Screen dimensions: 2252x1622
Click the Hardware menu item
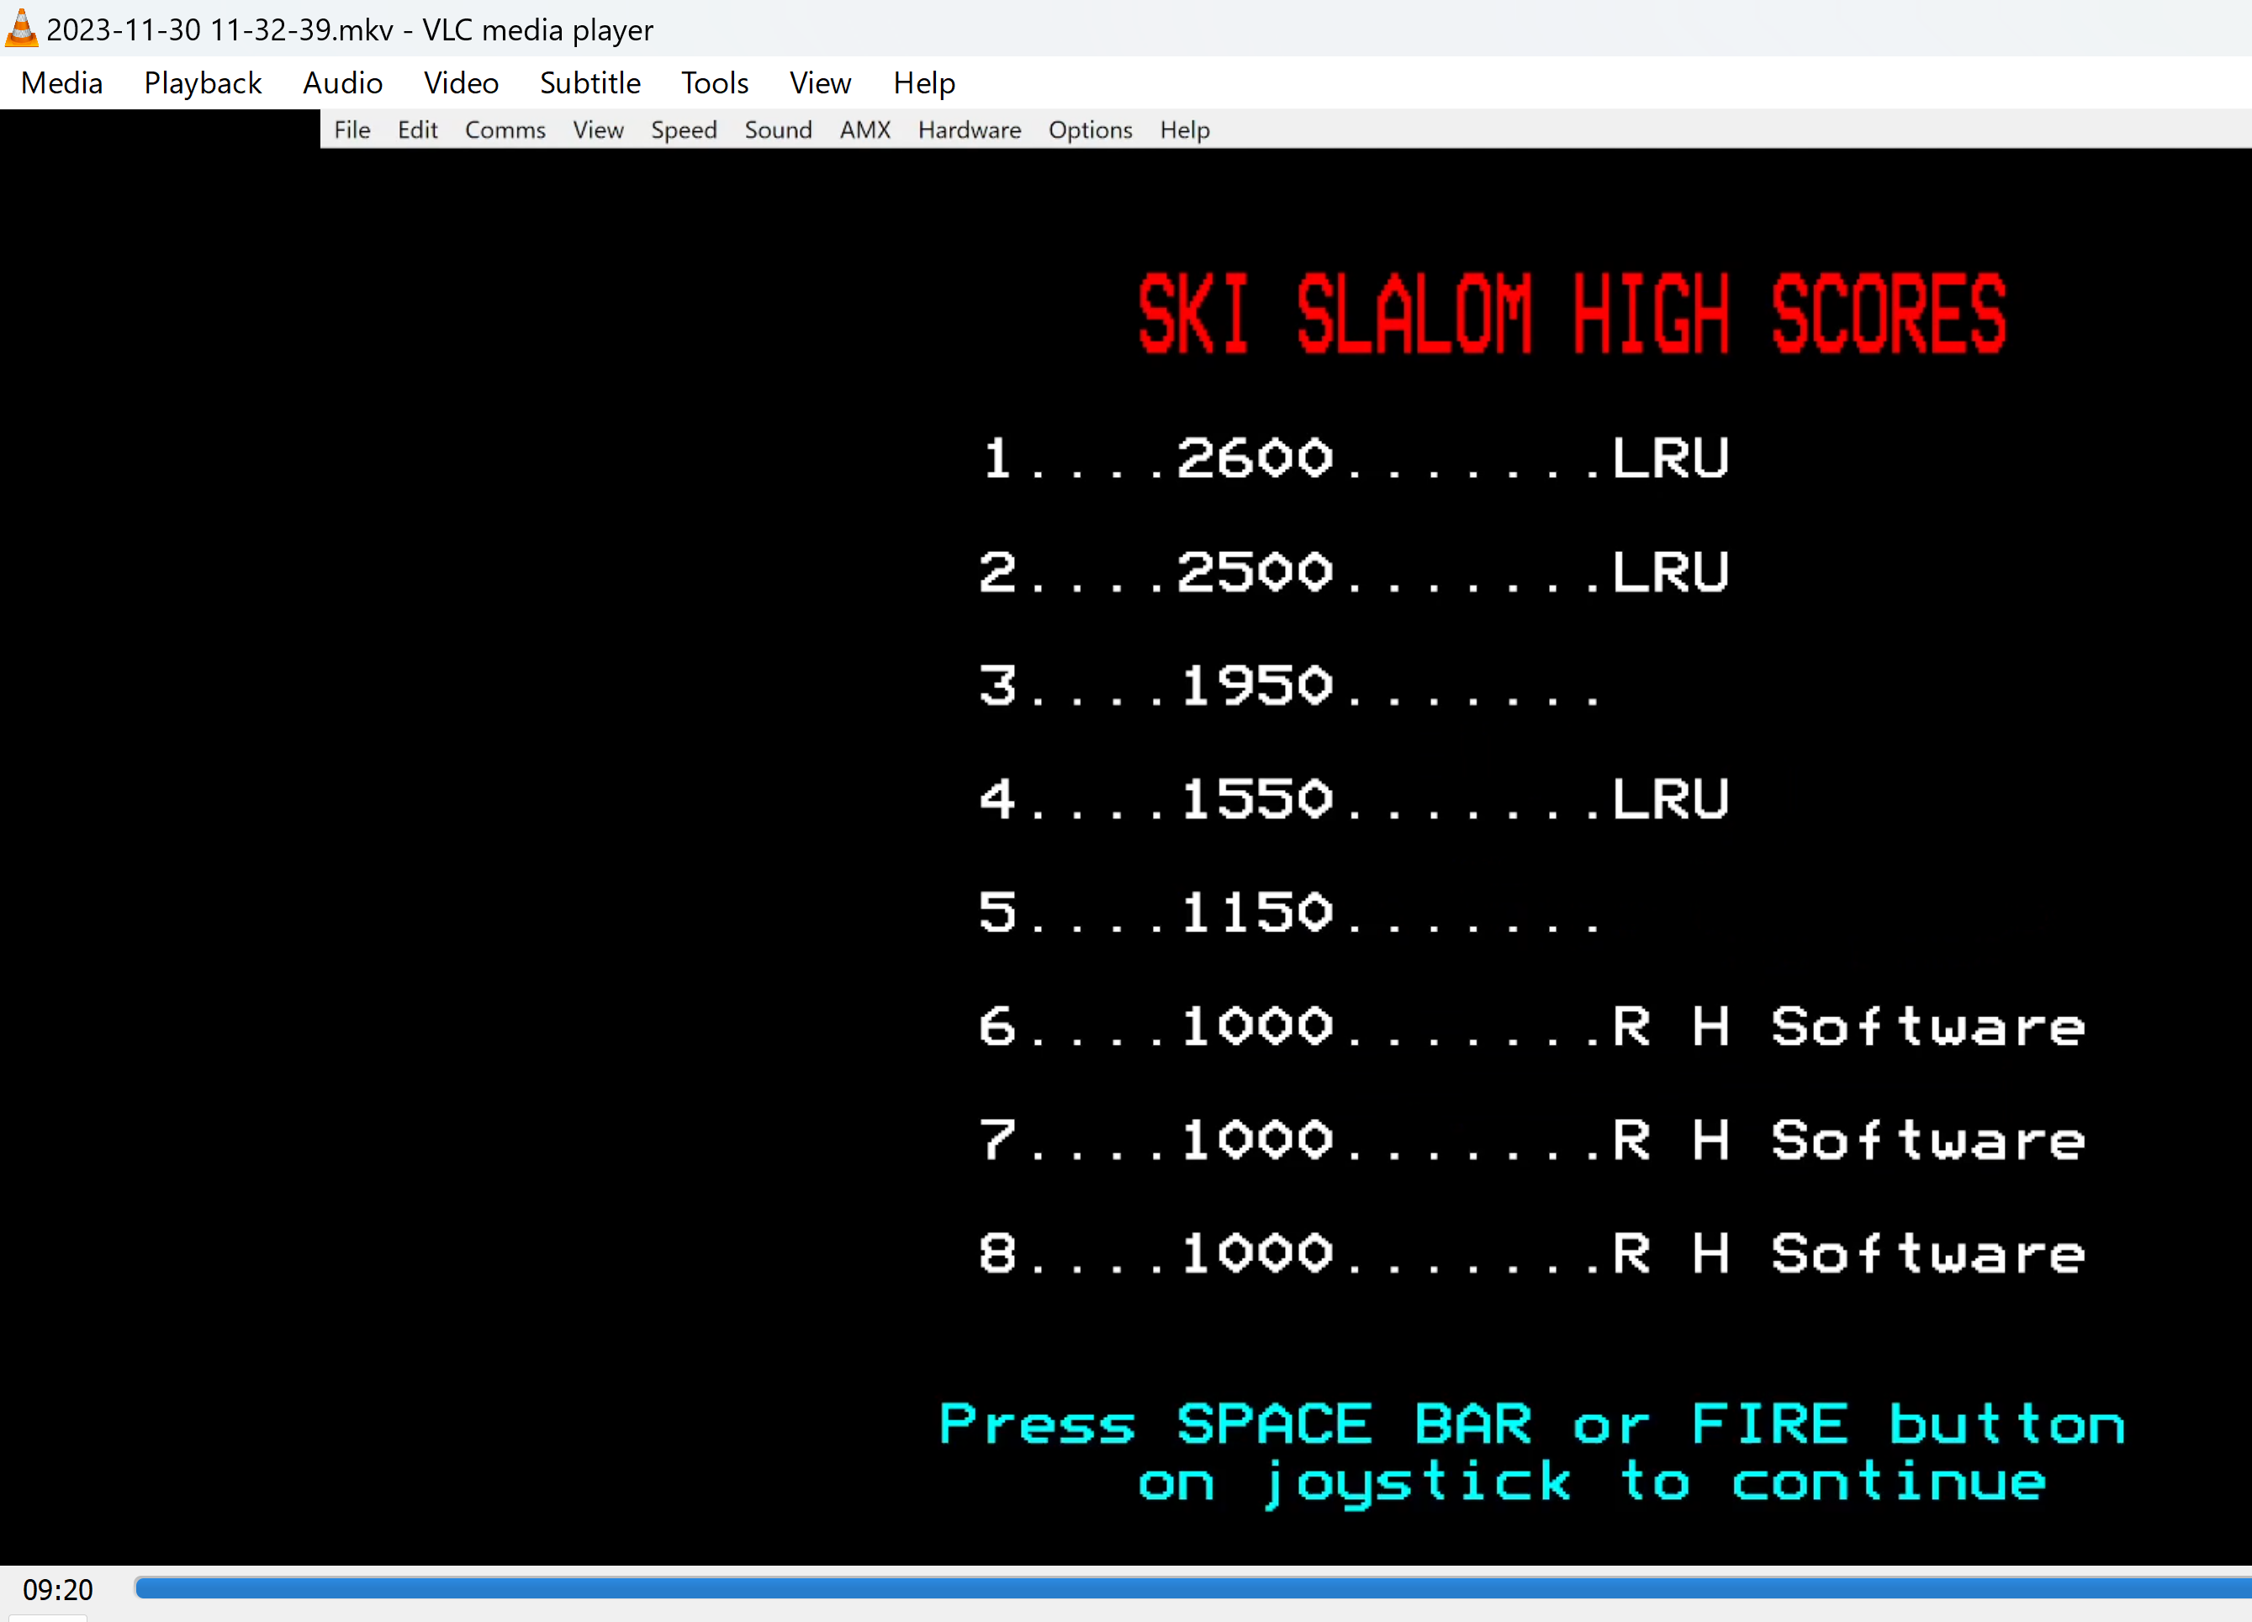[969, 130]
